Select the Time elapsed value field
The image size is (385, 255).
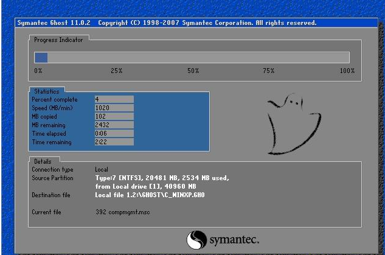[114, 133]
